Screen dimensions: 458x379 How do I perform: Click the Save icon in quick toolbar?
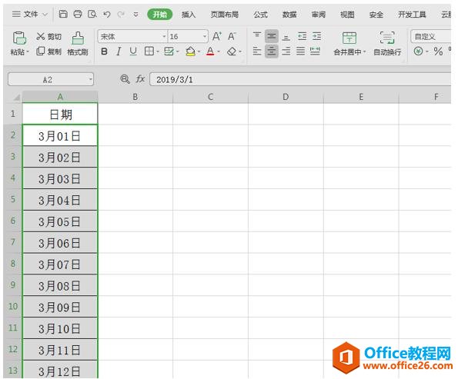pos(63,14)
